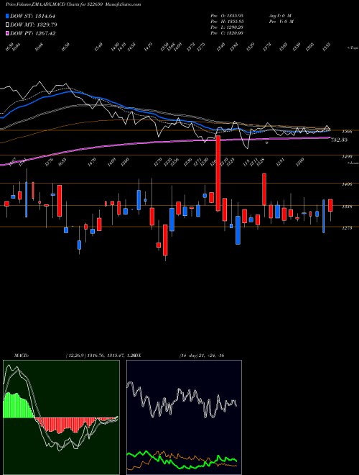359x475 pixels.
Task: Click inside the ADX indicator panel
Action: coord(184,417)
